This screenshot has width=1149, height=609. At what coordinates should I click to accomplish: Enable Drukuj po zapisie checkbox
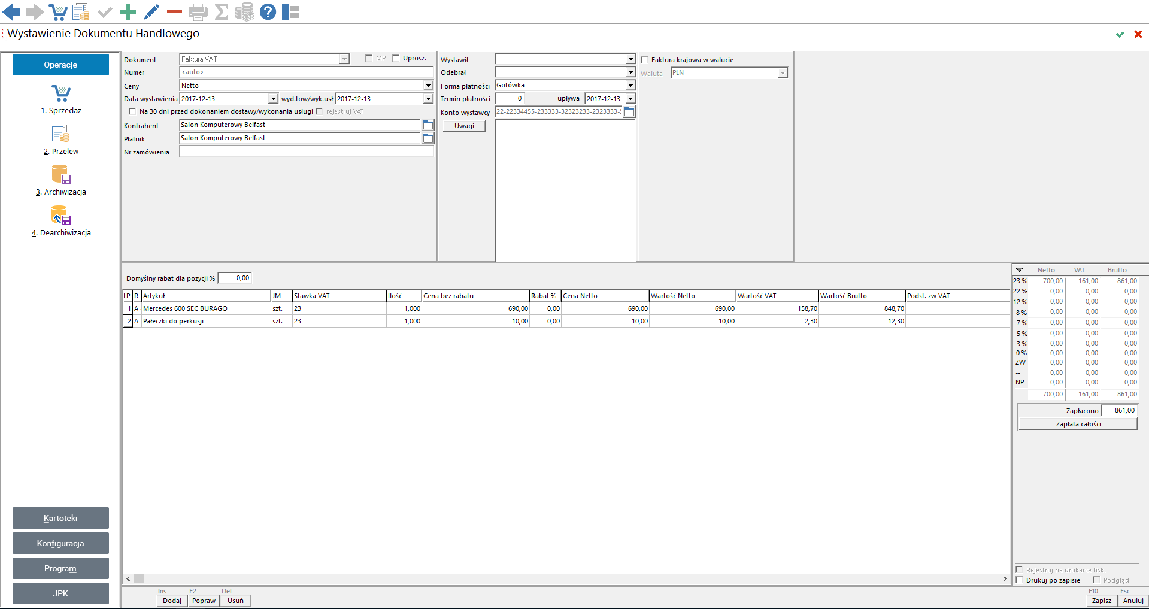pyautogui.click(x=1020, y=580)
